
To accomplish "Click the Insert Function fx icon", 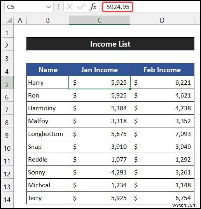I will [93, 7].
